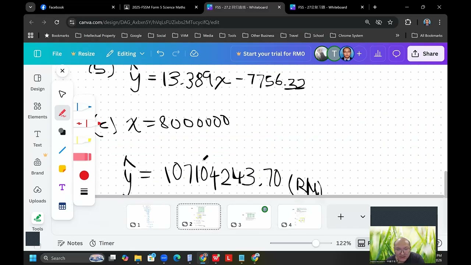Viewport: 471px width, 265px height.
Task: Open the analytics chart icon
Action: coord(378,54)
